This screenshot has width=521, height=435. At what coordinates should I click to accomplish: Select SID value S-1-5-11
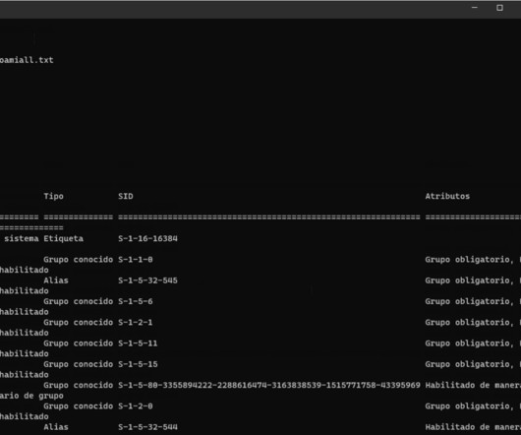pos(138,343)
